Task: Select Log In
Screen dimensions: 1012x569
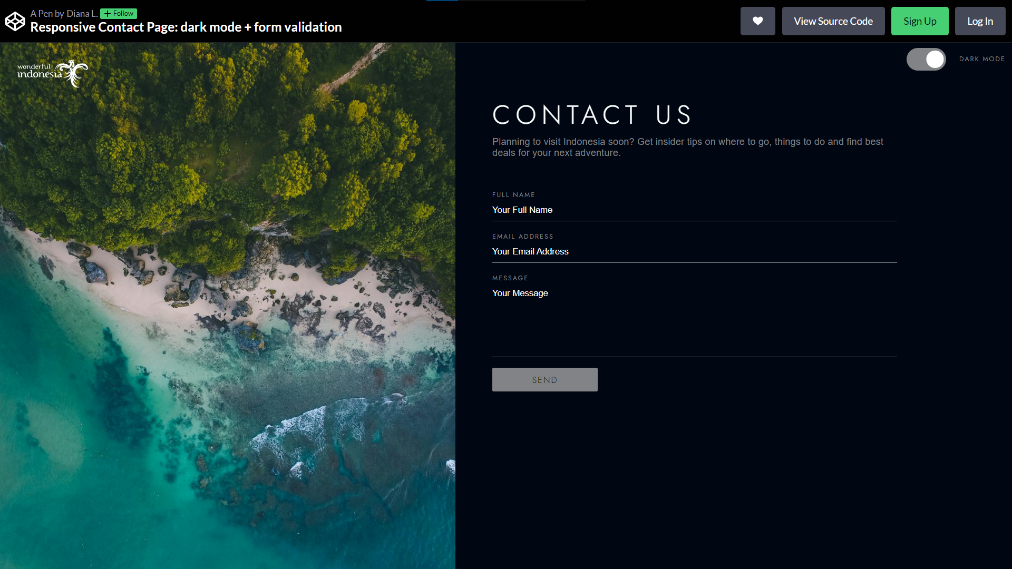Action: [979, 21]
